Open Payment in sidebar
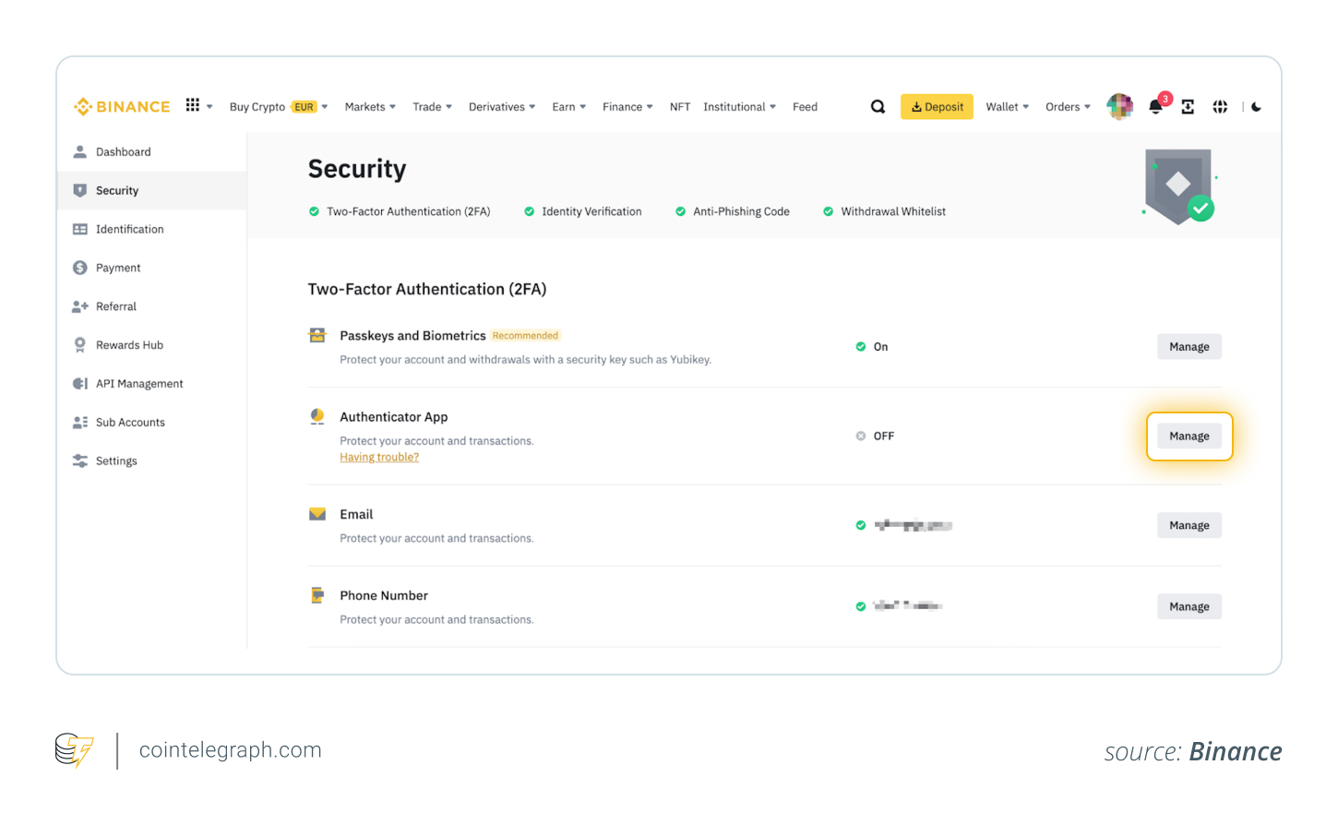 point(151,268)
